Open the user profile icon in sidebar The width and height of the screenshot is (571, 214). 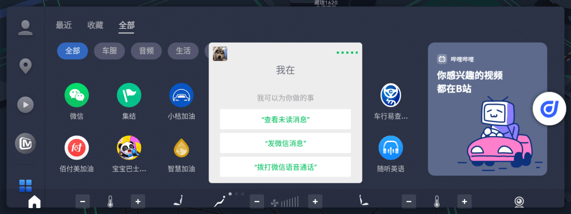pyautogui.click(x=25, y=27)
